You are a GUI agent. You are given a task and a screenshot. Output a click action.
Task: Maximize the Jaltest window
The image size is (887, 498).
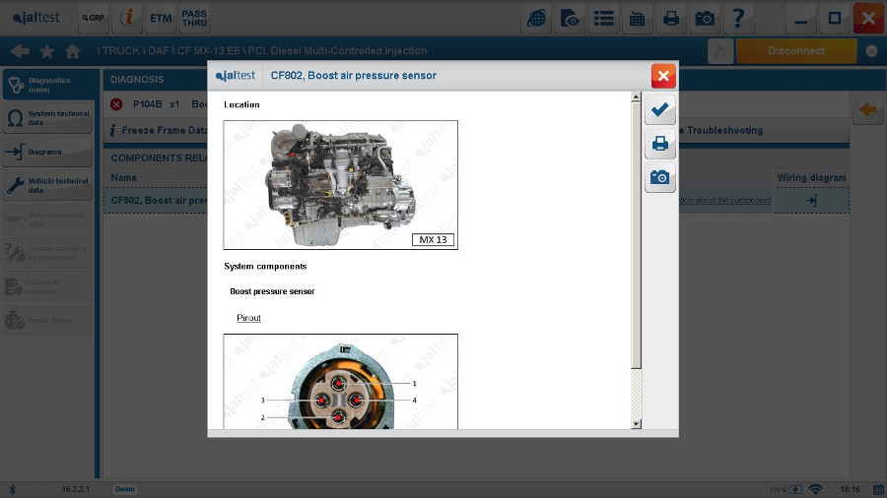[x=835, y=19]
